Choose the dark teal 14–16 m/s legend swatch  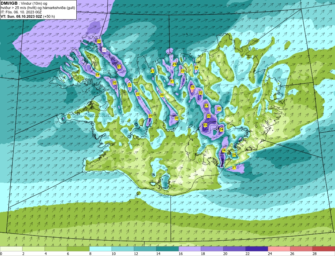click(x=167, y=249)
